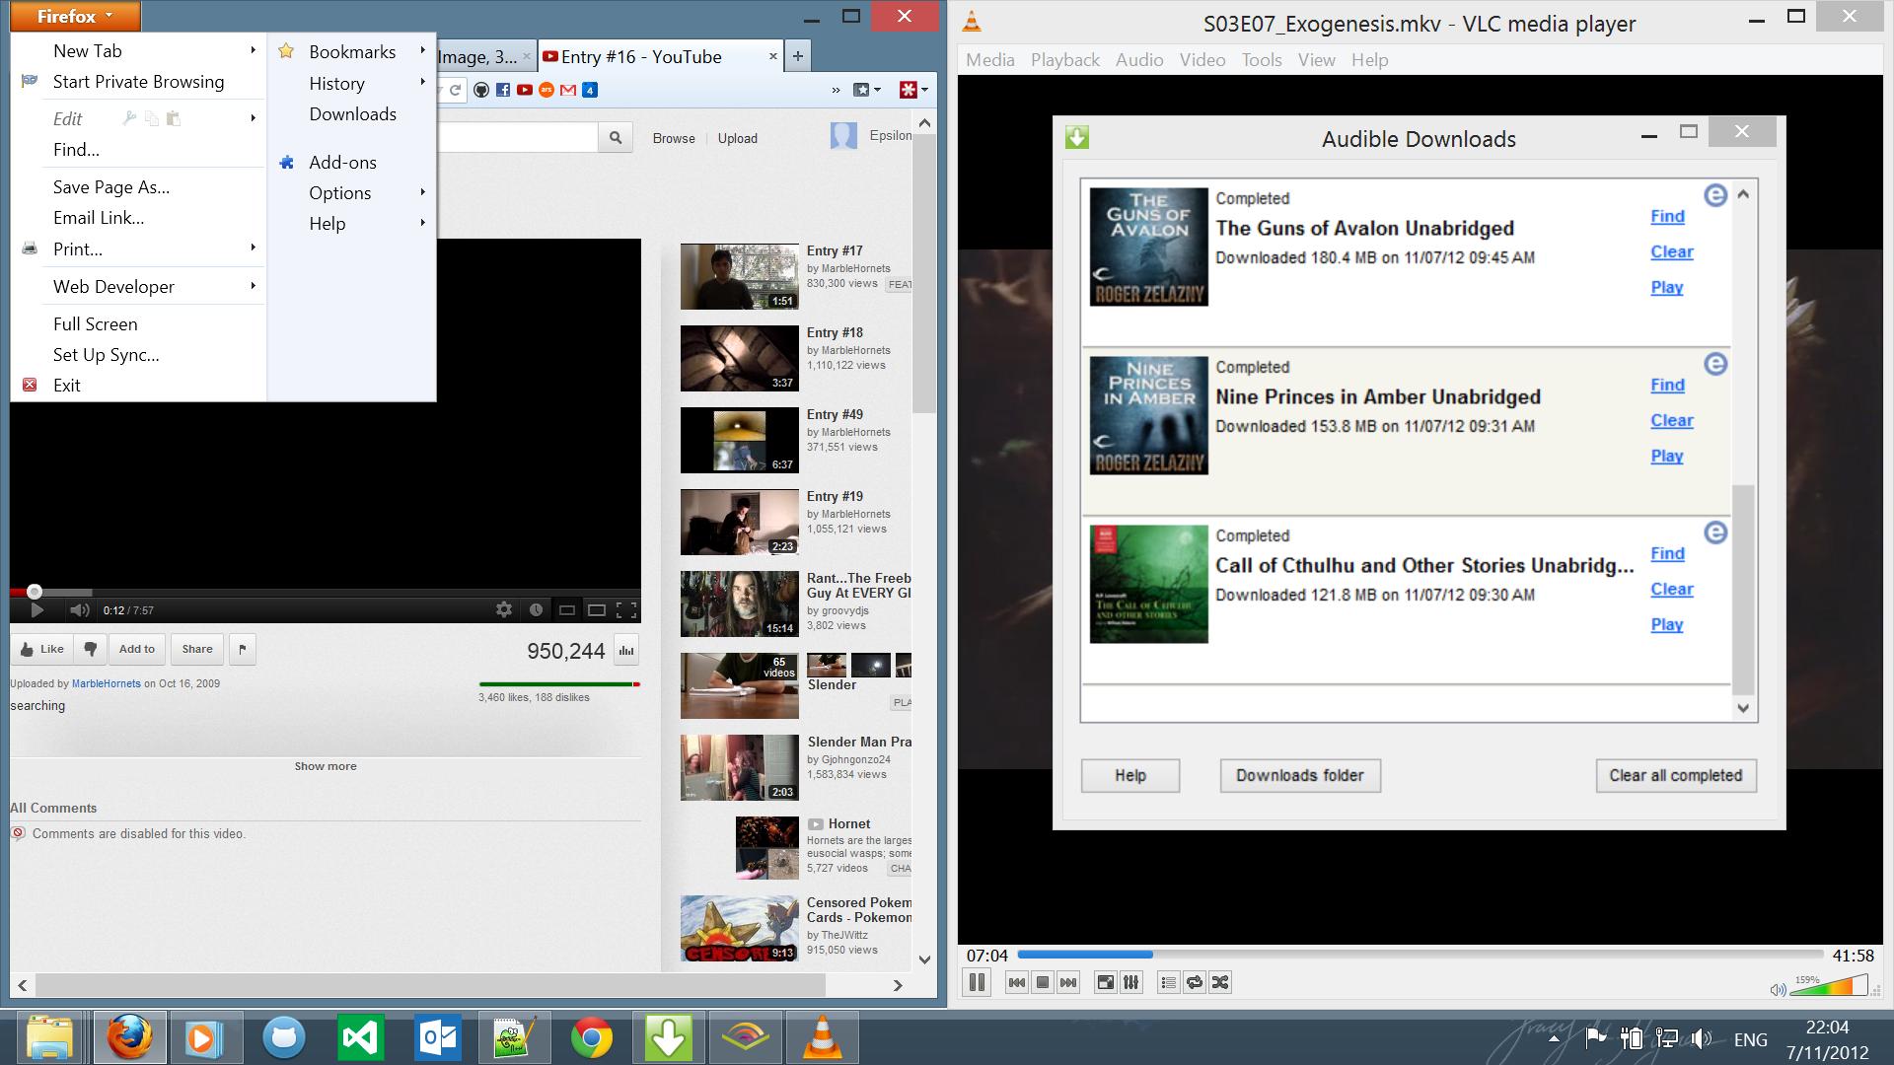Image resolution: width=1894 pixels, height=1065 pixels.
Task: Click the VLC loop playback icon
Action: click(1193, 982)
